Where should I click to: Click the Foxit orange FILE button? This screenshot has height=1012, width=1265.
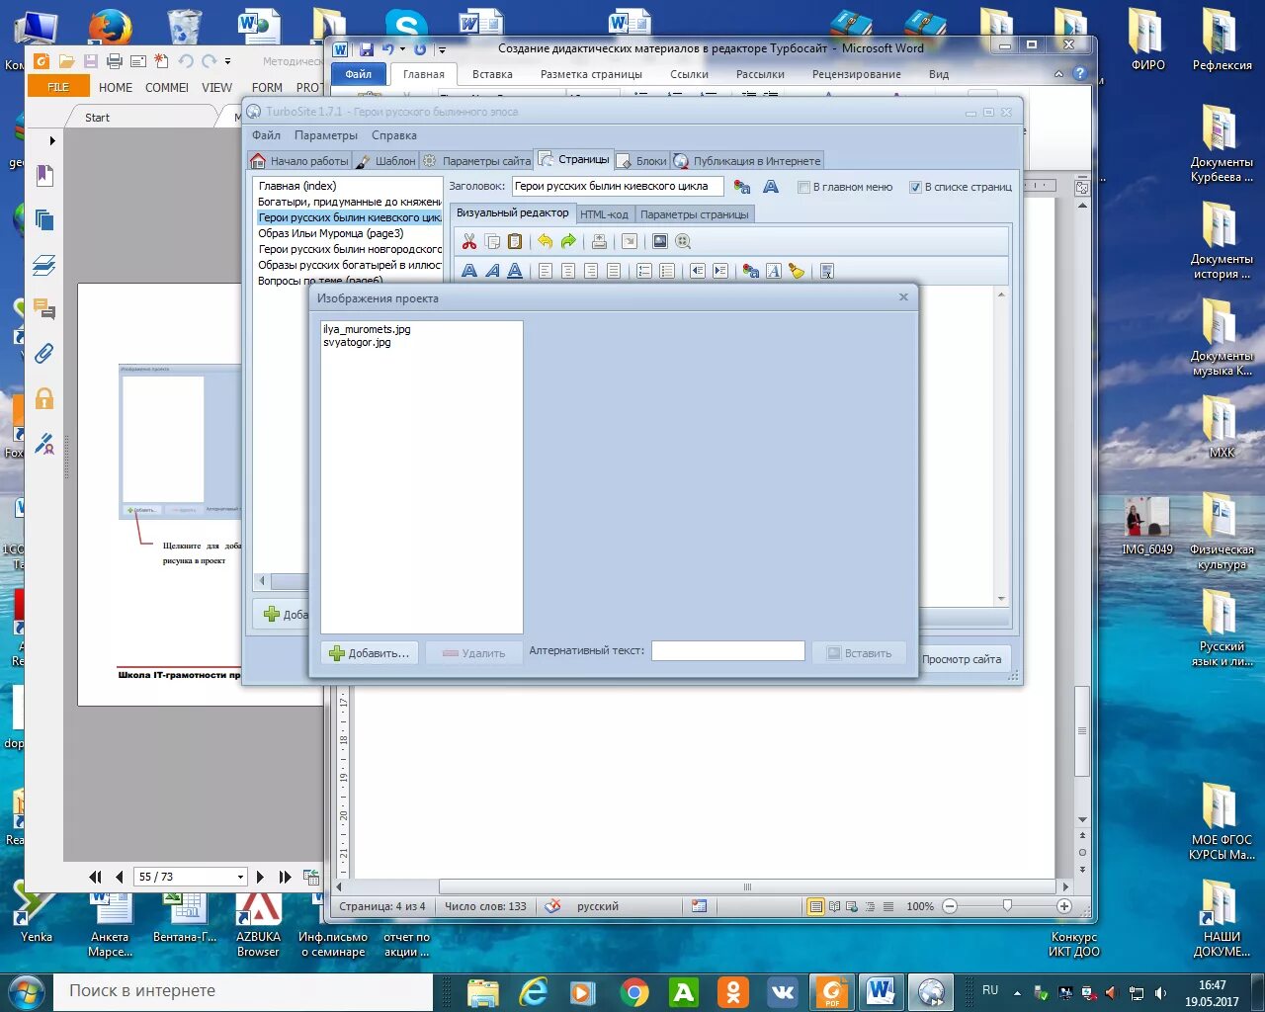58,87
